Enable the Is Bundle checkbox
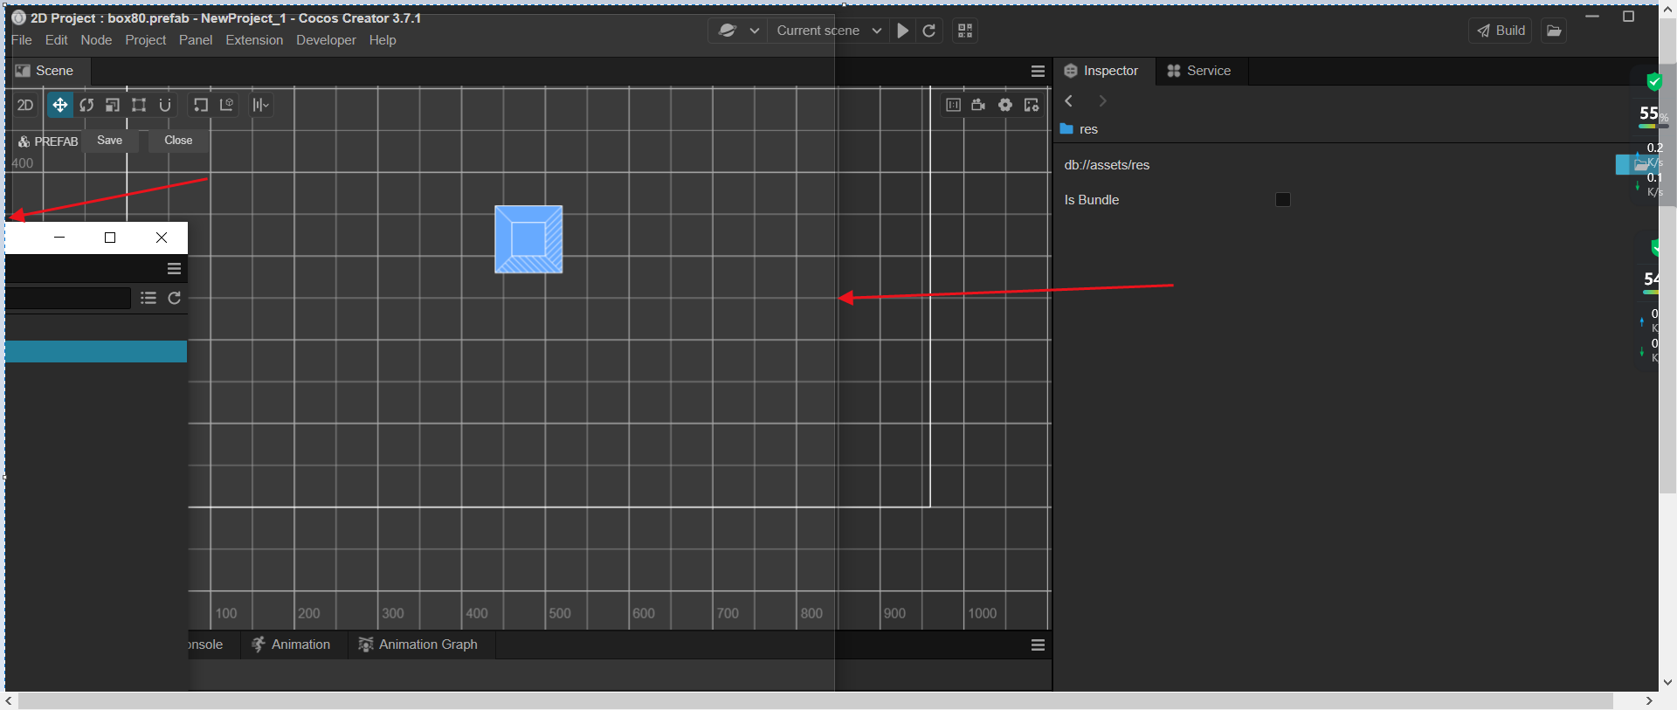This screenshot has height=710, width=1677. (x=1283, y=200)
